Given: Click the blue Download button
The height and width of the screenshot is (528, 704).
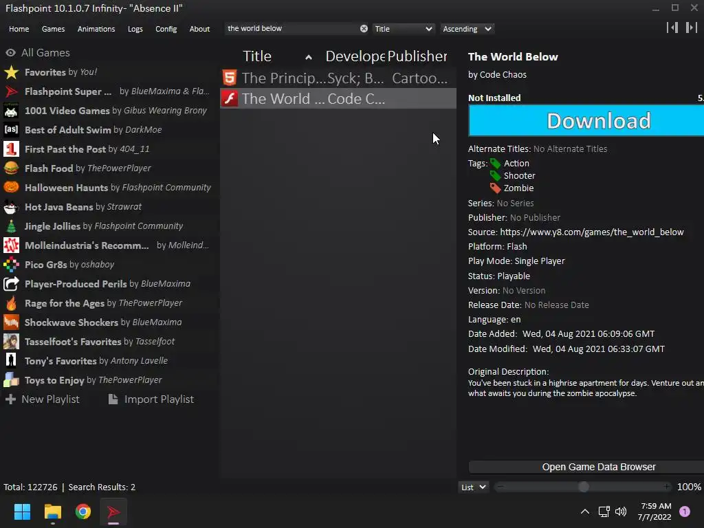Looking at the screenshot, I should 586,120.
